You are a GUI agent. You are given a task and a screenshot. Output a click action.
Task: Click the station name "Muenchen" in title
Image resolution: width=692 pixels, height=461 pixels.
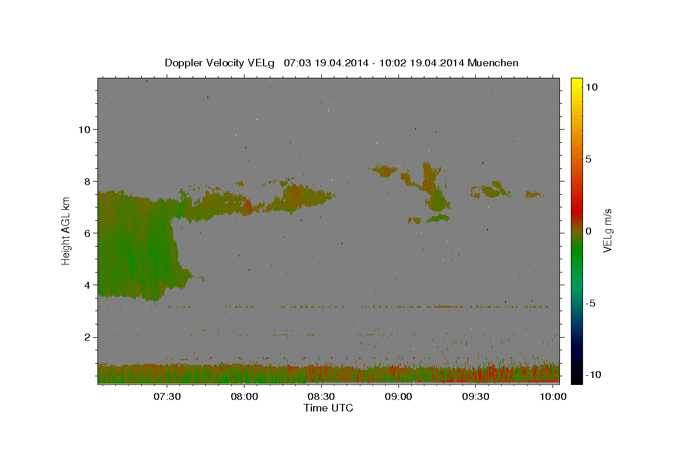[x=494, y=63]
